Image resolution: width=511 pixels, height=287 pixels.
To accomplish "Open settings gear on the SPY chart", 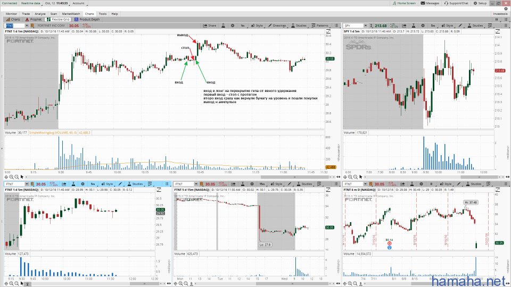I will pos(423,26).
